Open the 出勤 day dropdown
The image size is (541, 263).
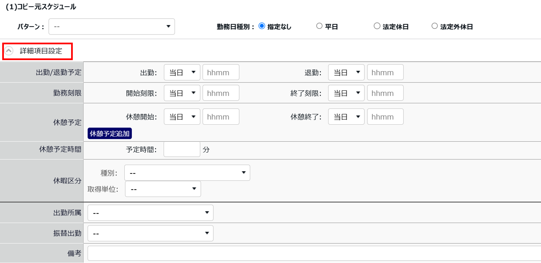(182, 73)
